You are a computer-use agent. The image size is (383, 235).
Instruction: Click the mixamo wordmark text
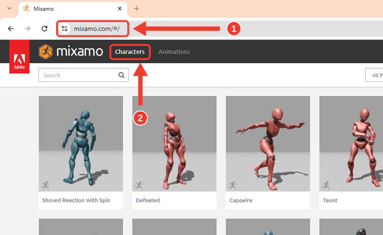[x=79, y=51]
